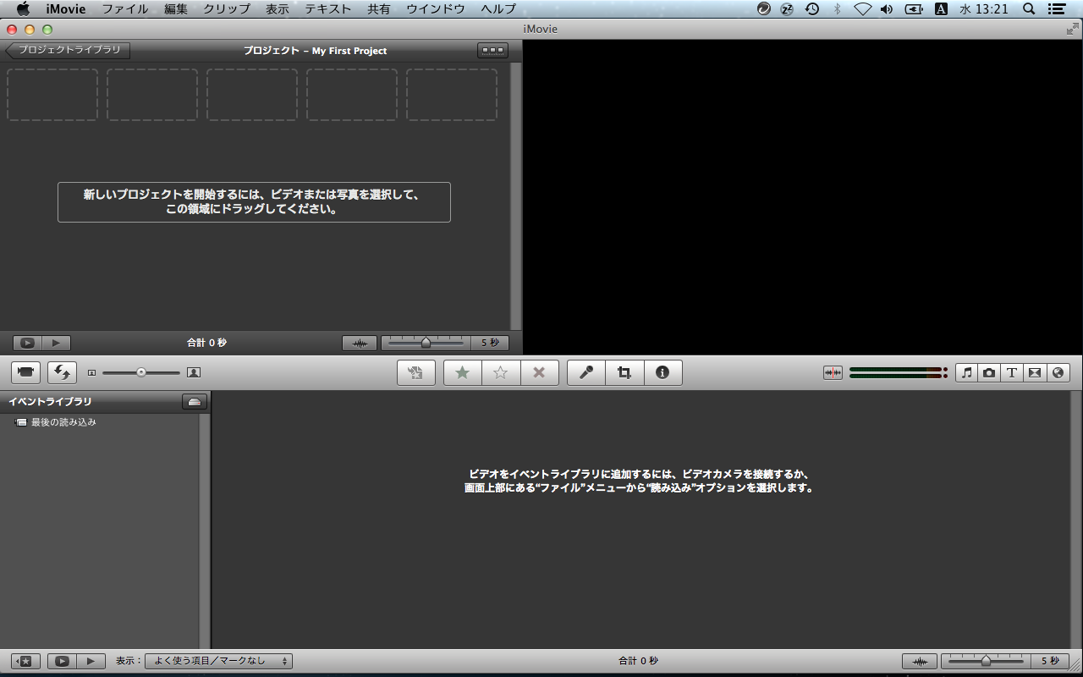Select 最後の読み込み in Event Library
The image size is (1083, 677).
63,421
